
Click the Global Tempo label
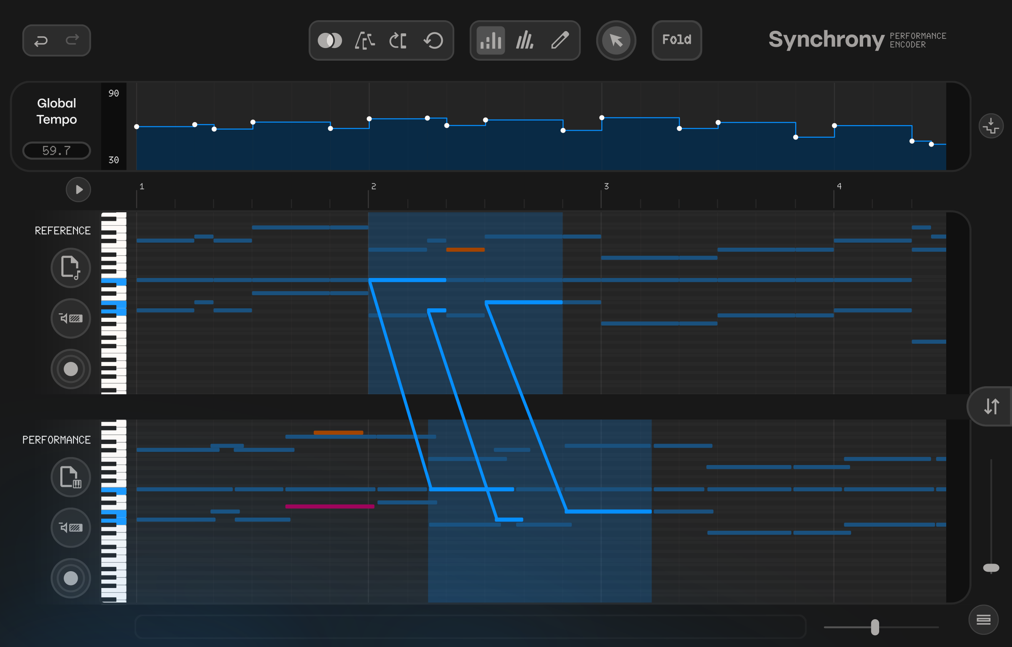click(x=57, y=111)
